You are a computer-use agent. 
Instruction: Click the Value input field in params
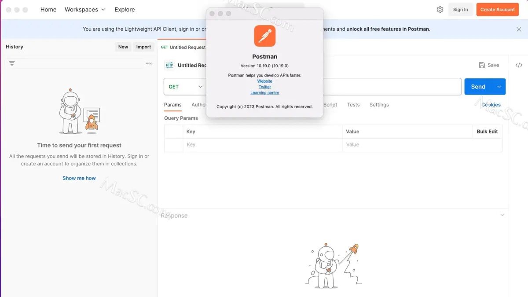422,145
